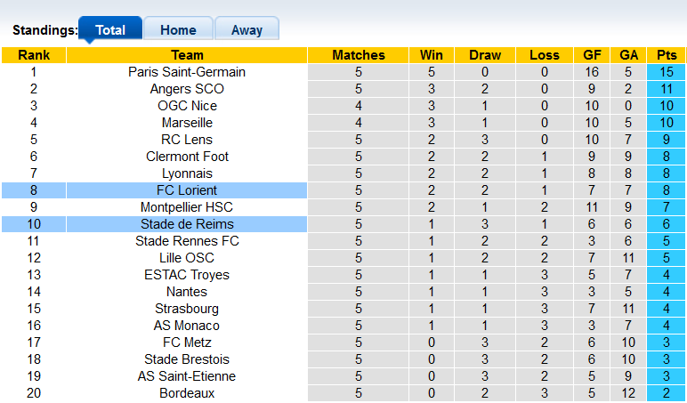Open the OGC Nice team page
687x403 pixels.
tap(187, 106)
